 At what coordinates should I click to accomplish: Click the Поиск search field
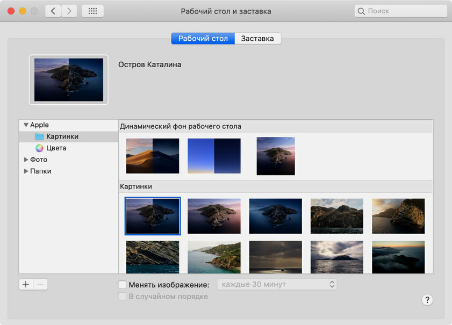pyautogui.click(x=400, y=11)
